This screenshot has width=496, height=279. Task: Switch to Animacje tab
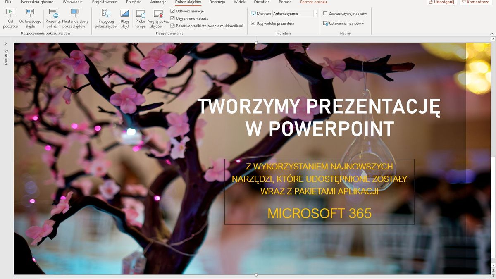[158, 2]
